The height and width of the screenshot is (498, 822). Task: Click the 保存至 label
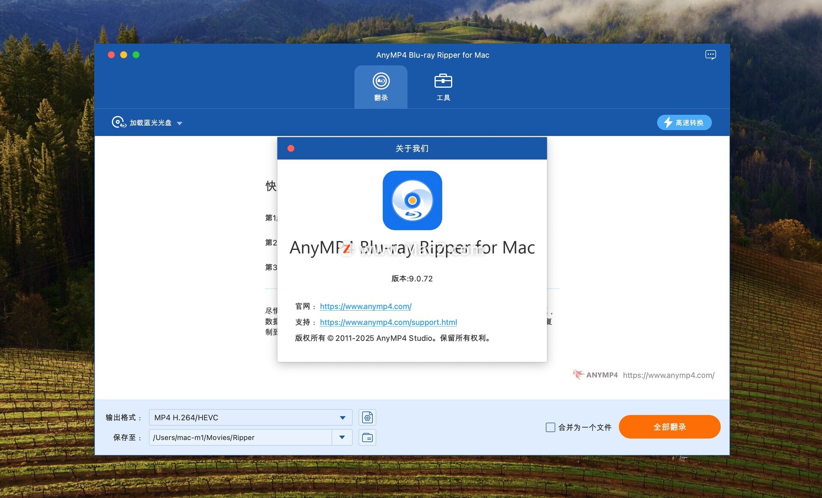tap(127, 437)
